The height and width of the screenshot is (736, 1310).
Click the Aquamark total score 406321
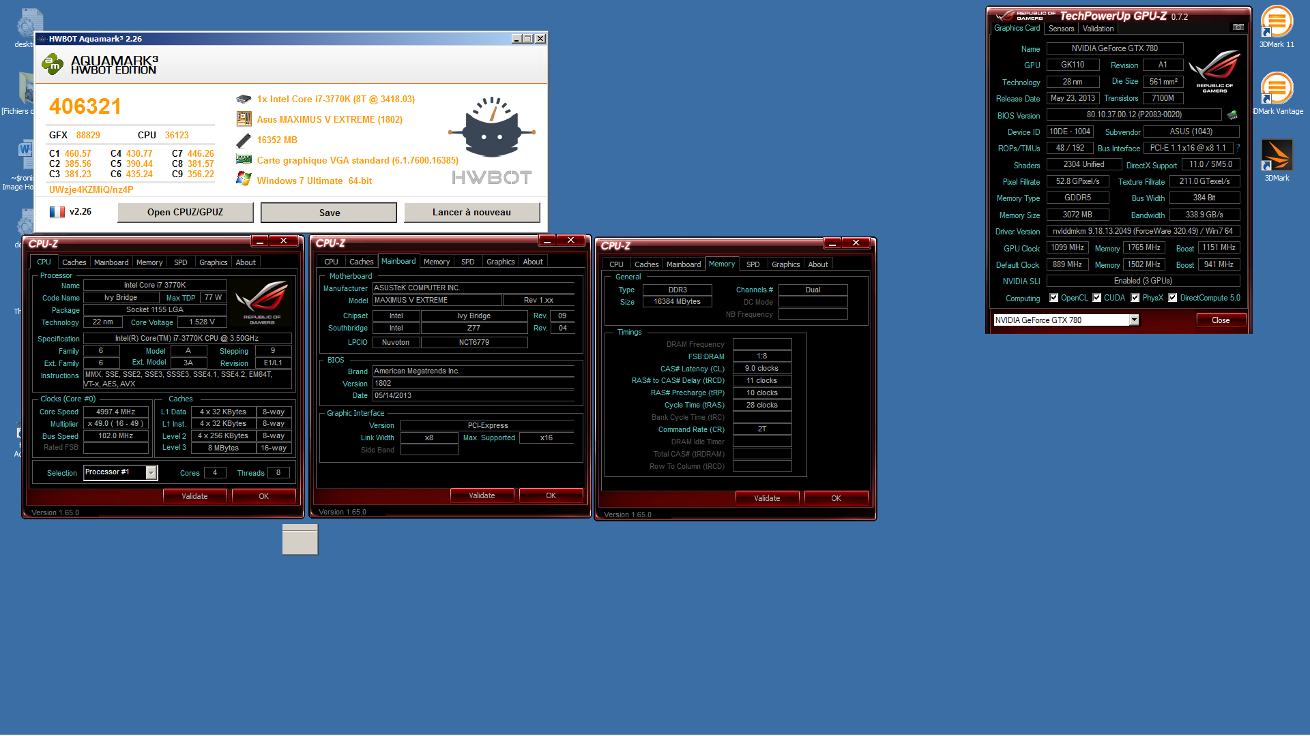point(85,106)
